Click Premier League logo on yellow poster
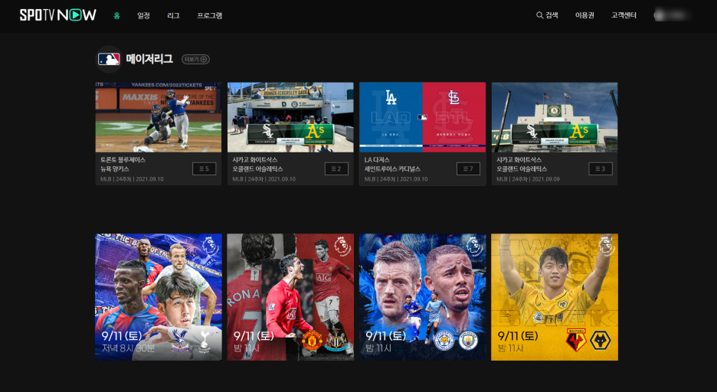Image resolution: width=717 pixels, height=392 pixels. tap(606, 247)
